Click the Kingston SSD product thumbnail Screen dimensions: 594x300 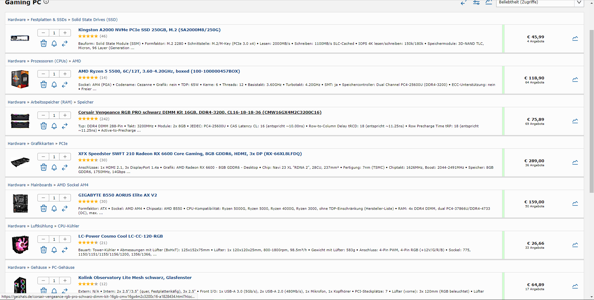coord(20,38)
